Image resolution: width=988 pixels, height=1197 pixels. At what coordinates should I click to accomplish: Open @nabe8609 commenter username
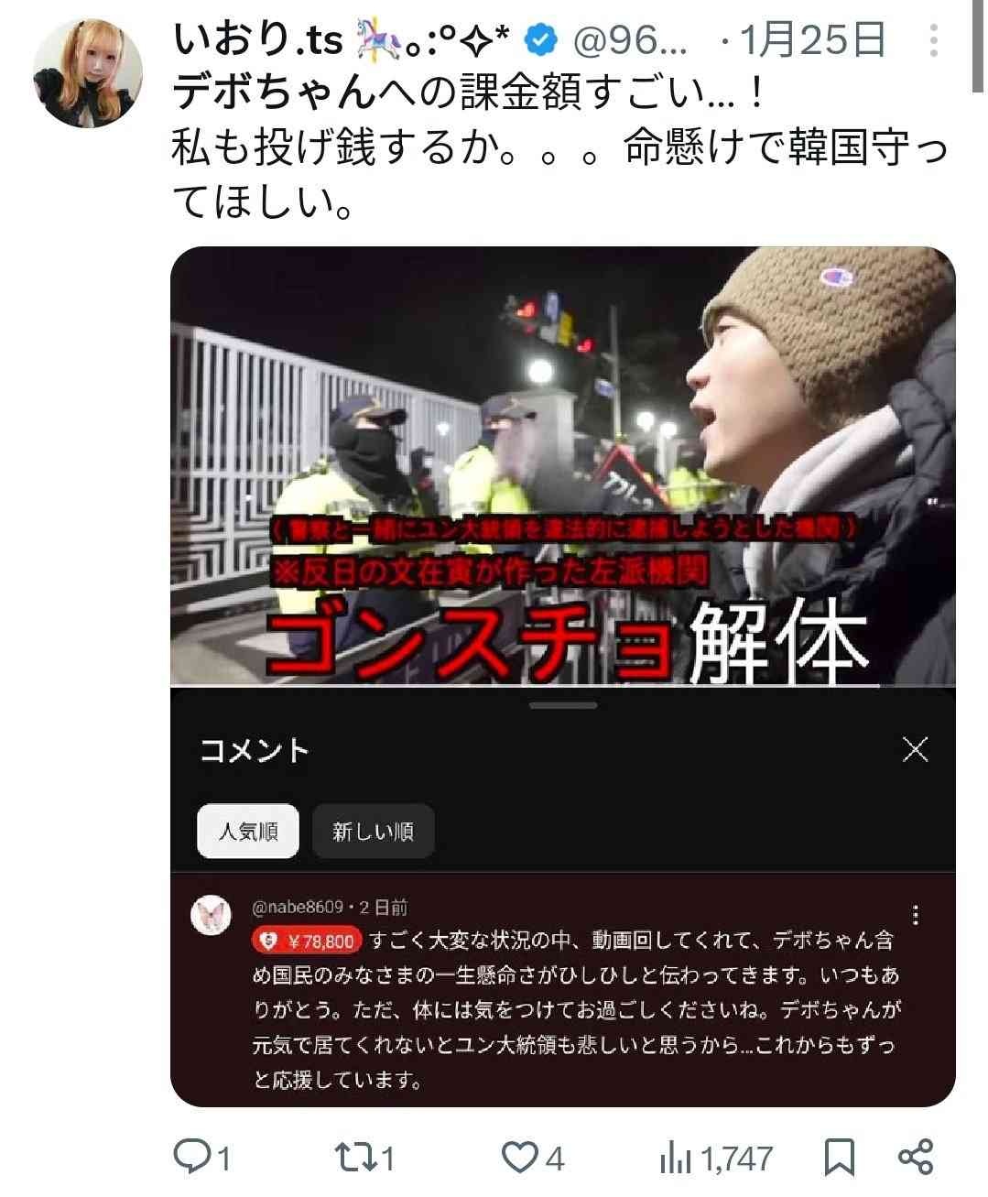tap(297, 907)
